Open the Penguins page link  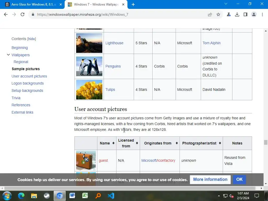[113, 66]
